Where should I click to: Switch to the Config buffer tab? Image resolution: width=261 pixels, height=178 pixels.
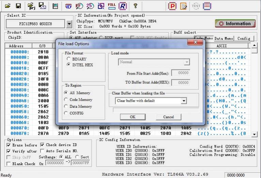coord(244,38)
